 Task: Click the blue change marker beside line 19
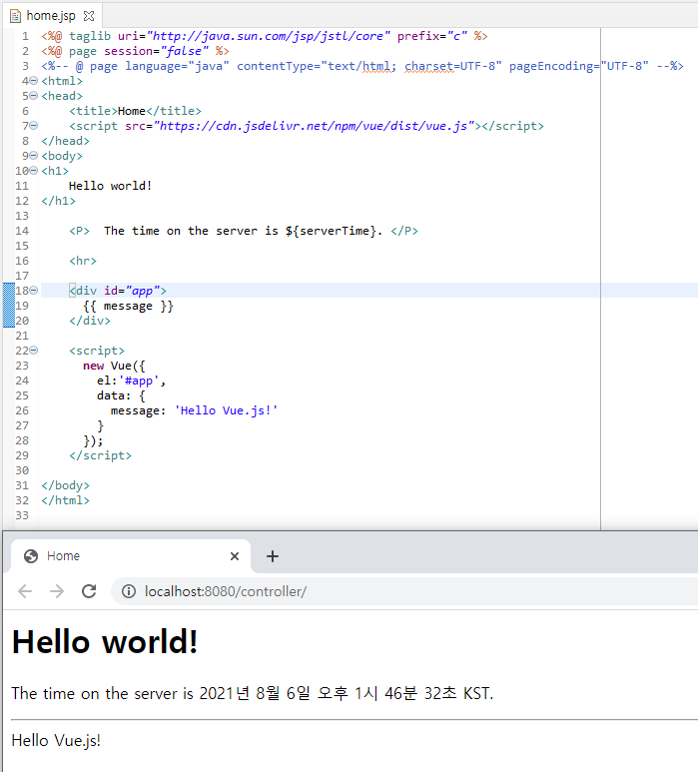(x=9, y=306)
